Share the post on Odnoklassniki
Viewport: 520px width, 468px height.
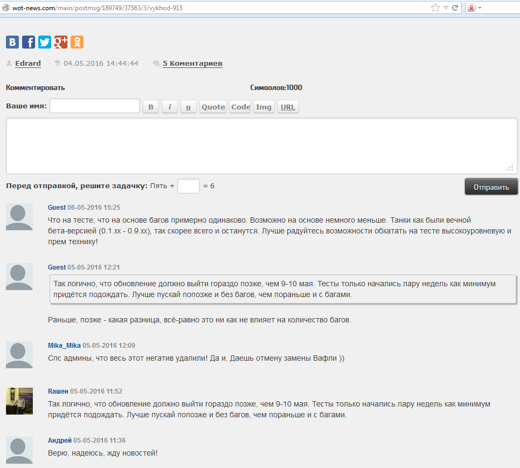[x=77, y=42]
